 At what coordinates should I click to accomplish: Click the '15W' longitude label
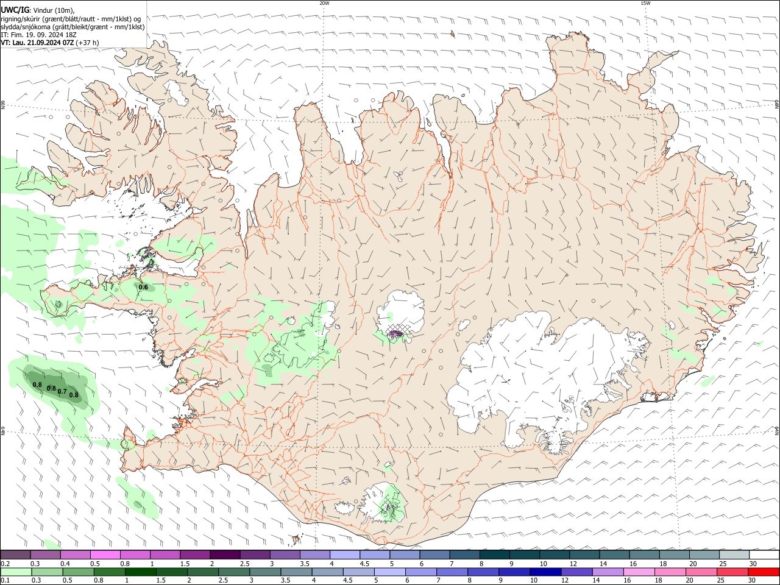645,3
